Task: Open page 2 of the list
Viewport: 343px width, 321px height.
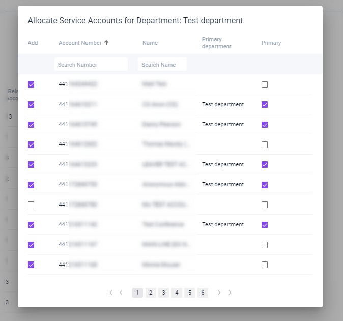Action: (151, 293)
